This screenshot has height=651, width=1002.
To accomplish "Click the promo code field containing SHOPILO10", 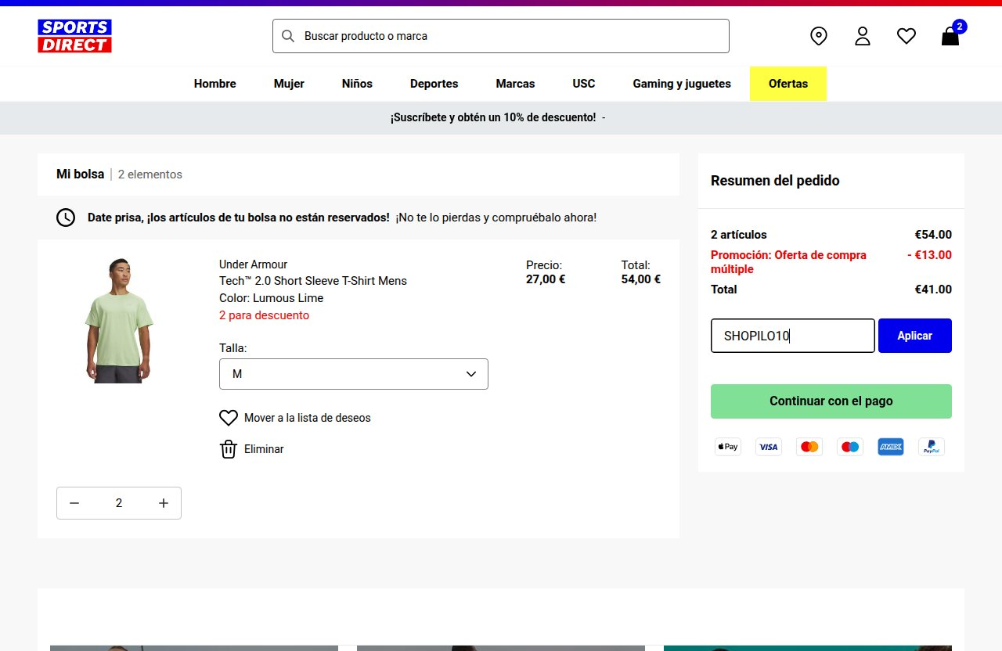I will coord(793,336).
